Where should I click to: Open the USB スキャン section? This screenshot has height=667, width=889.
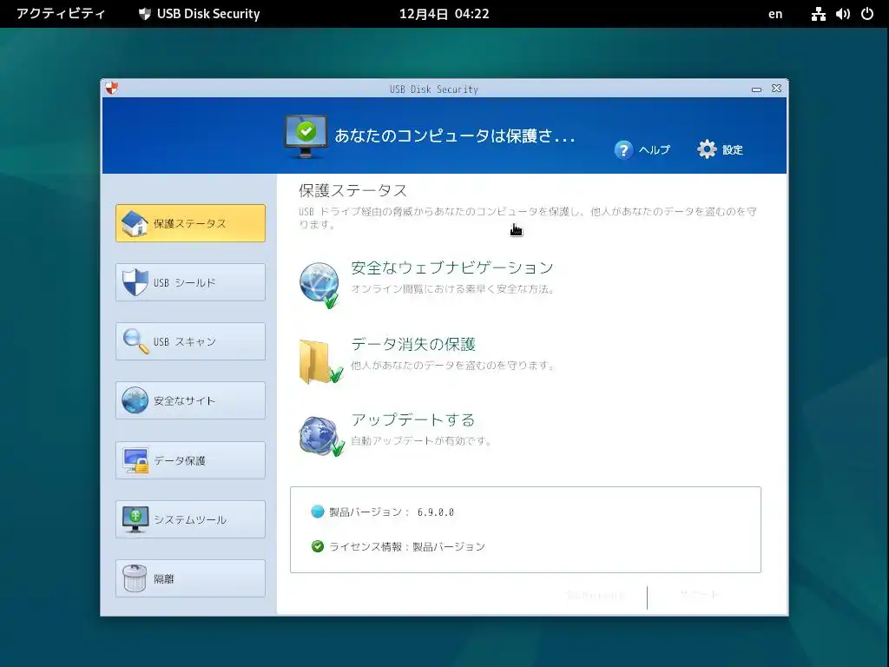(190, 341)
